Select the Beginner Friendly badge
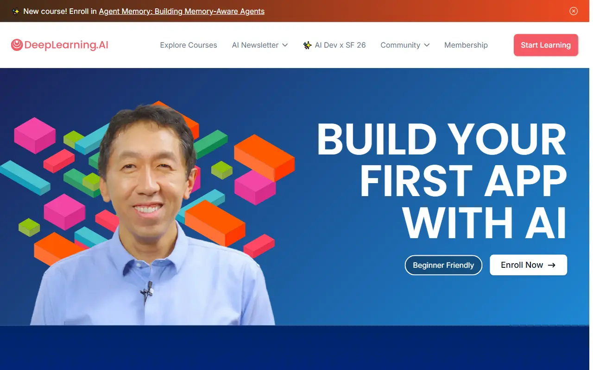The width and height of the screenshot is (593, 370). (443, 265)
